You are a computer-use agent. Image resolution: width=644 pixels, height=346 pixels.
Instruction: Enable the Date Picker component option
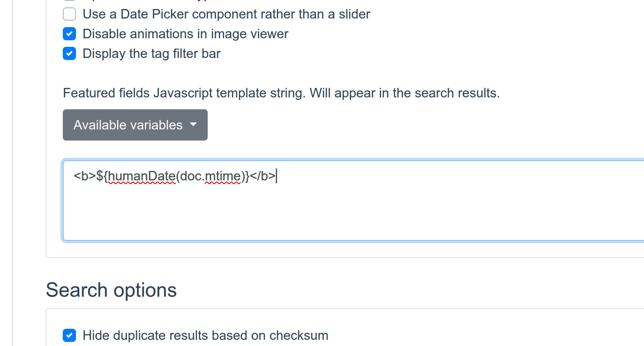pyautogui.click(x=69, y=14)
